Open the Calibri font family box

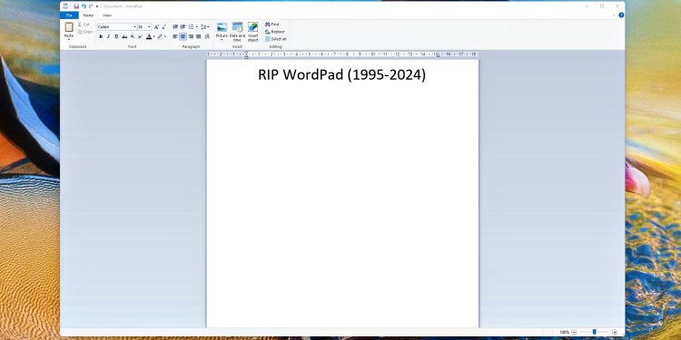117,27
